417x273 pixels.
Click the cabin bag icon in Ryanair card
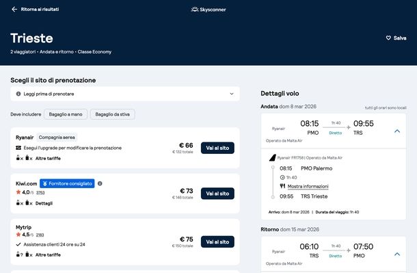point(18,158)
